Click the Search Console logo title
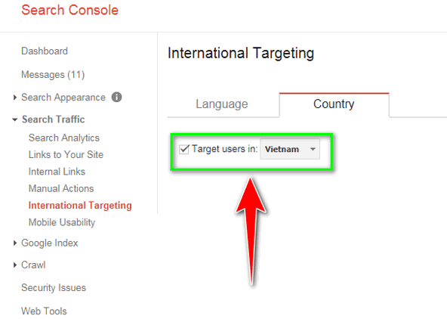The image size is (447, 319). point(69,10)
